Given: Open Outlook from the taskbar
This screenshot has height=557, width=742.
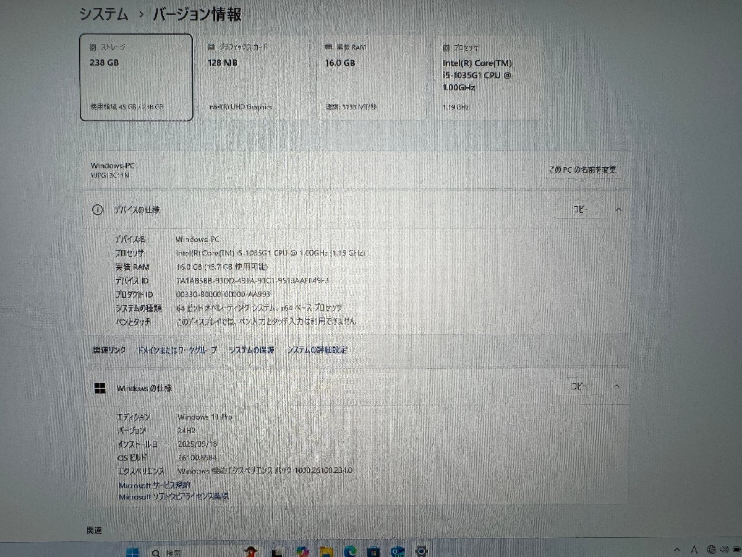Looking at the screenshot, I should tap(398, 551).
